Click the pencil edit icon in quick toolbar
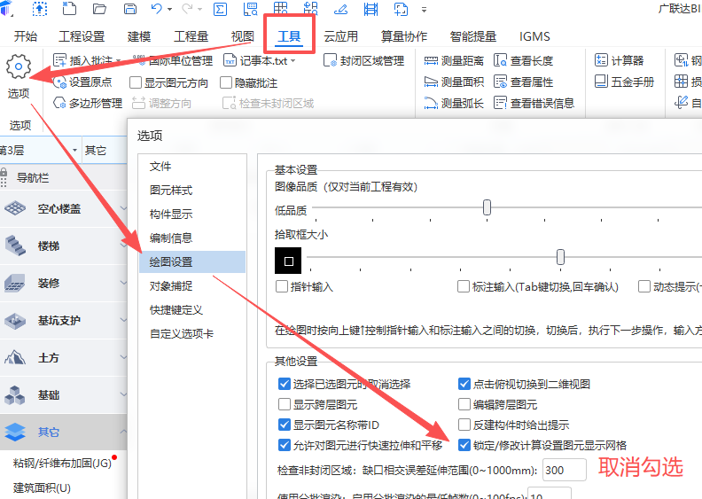This screenshot has width=702, height=499. coord(340,9)
